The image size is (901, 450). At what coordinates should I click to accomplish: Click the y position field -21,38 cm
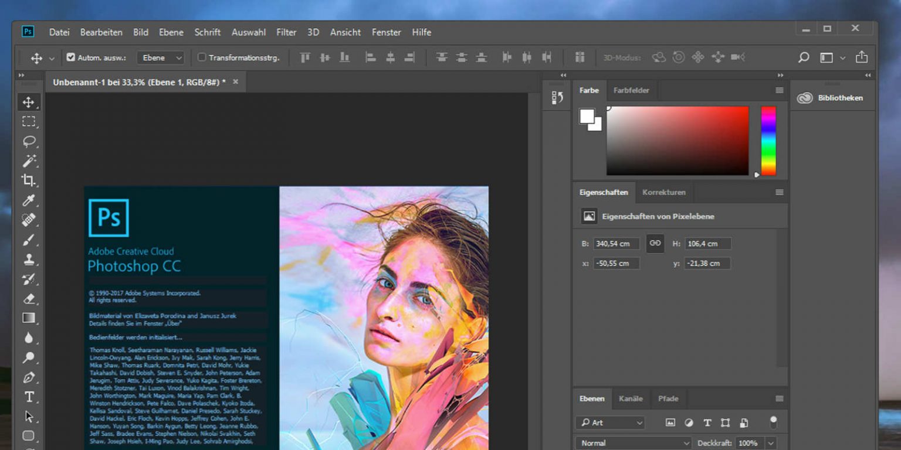coord(708,263)
